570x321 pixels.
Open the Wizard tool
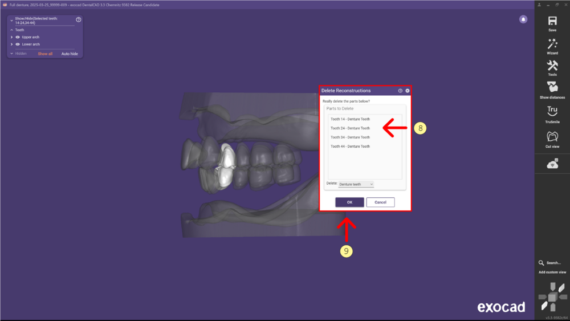(x=552, y=44)
